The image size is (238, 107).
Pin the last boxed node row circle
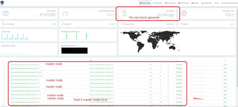(x=4, y=102)
